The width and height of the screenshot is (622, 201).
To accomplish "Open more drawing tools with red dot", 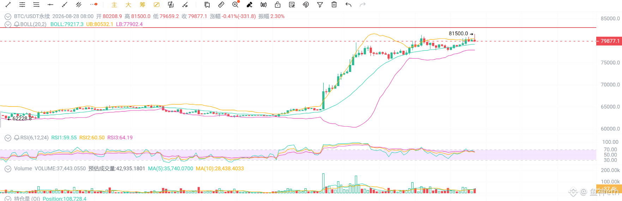I will pyautogui.click(x=93, y=5).
